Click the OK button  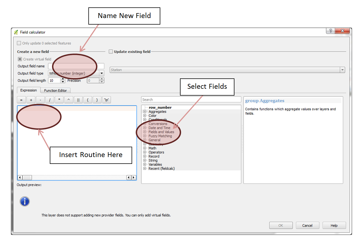[x=281, y=226]
